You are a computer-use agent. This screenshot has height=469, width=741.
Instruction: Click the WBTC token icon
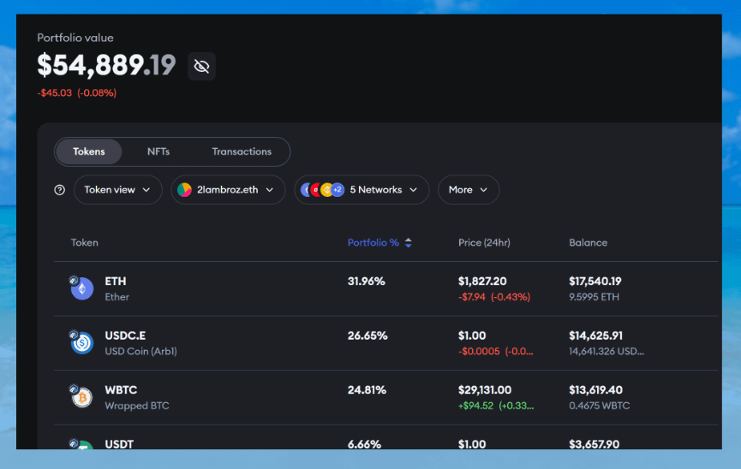click(81, 397)
